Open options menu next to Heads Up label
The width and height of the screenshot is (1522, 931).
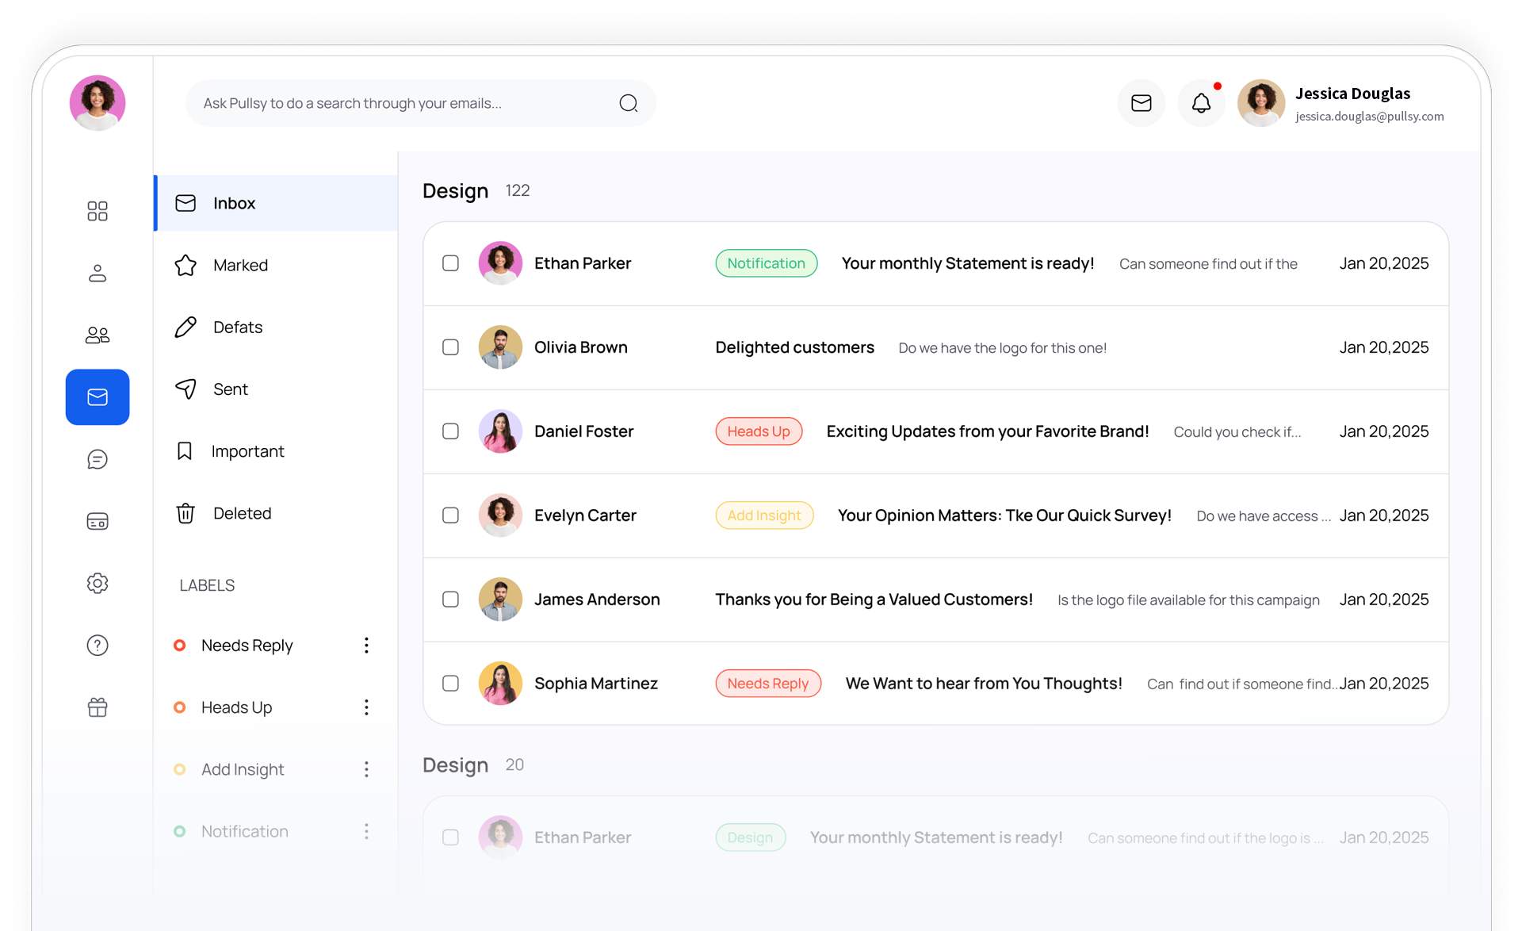[366, 707]
